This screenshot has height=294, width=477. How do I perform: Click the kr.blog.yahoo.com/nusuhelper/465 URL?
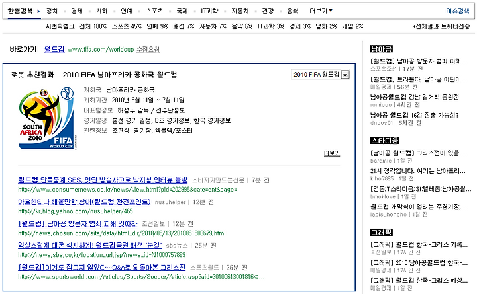[x=76, y=211]
